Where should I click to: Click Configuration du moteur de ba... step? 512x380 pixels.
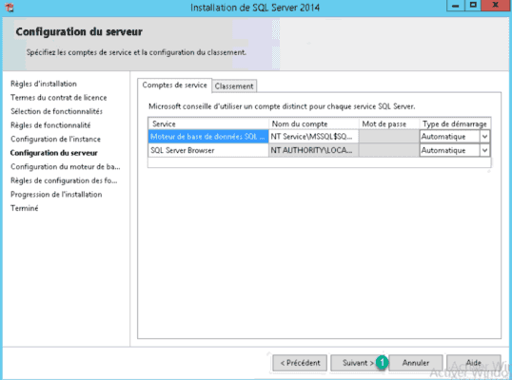click(x=66, y=167)
